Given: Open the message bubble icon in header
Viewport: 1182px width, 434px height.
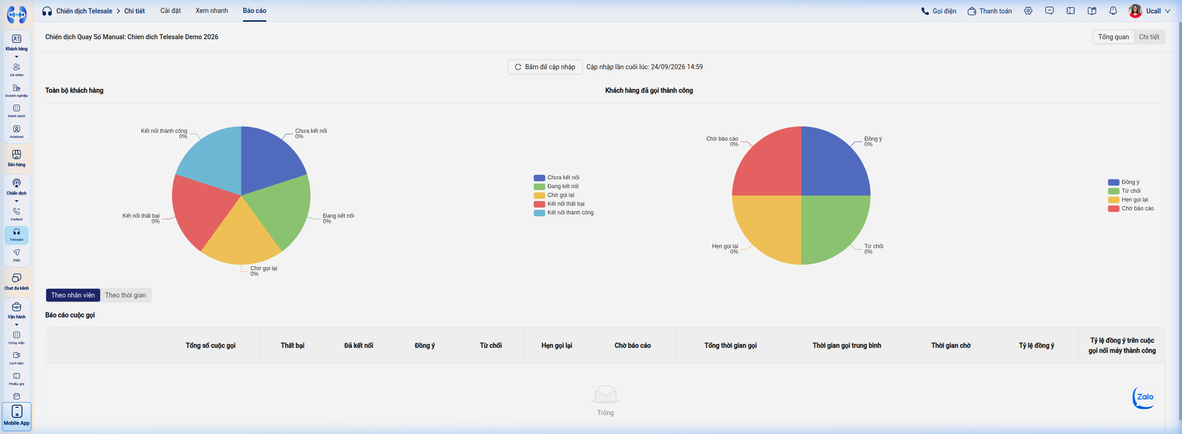Looking at the screenshot, I should click(x=1049, y=11).
